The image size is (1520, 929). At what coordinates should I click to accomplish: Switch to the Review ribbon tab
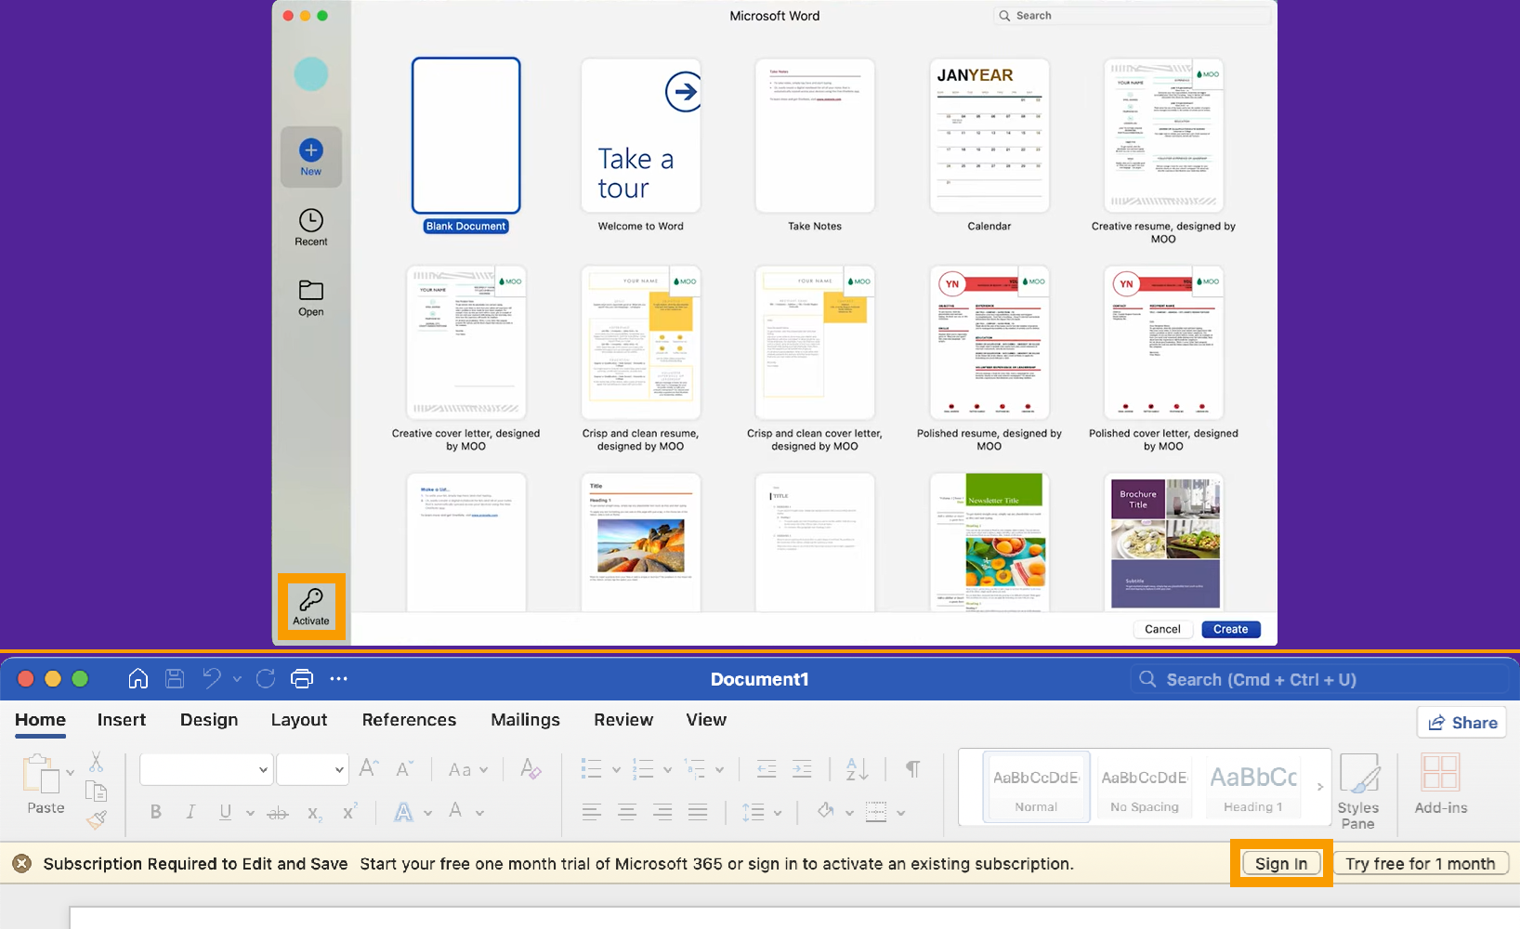pos(623,720)
